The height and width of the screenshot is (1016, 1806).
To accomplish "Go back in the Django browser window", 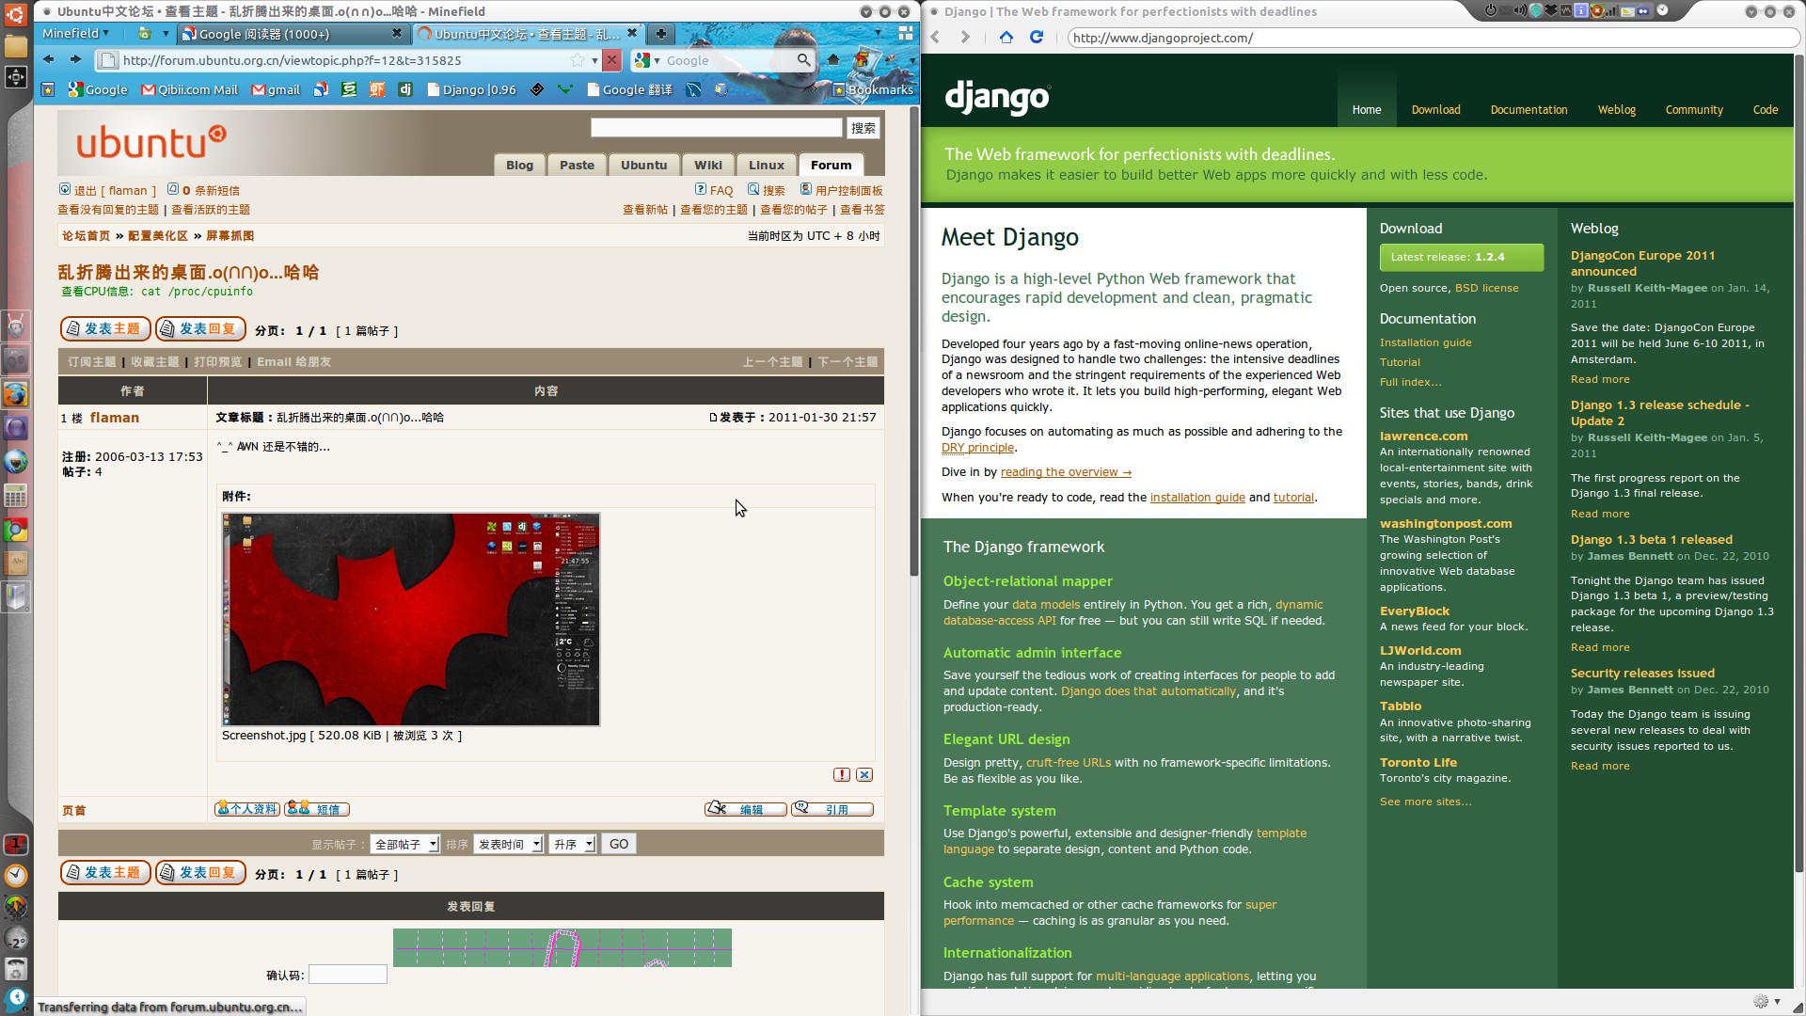I will [x=935, y=38].
